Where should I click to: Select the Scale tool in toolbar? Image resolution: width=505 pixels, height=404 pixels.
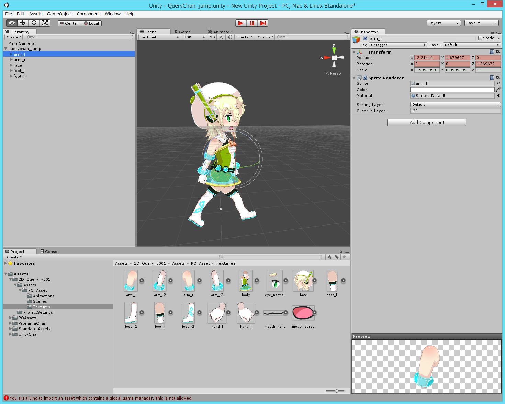click(45, 23)
